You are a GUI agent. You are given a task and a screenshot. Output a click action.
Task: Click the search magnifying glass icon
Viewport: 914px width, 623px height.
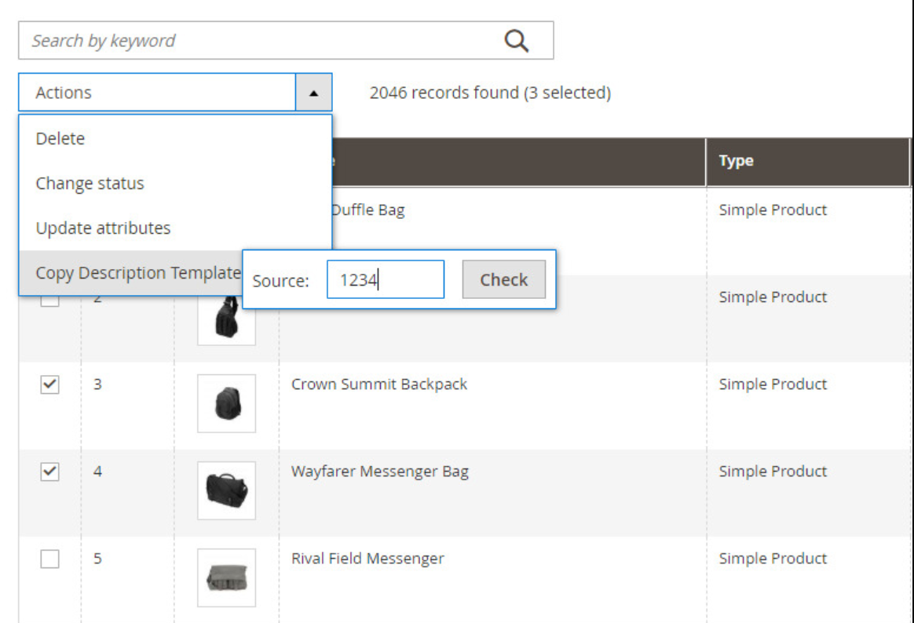(x=516, y=41)
